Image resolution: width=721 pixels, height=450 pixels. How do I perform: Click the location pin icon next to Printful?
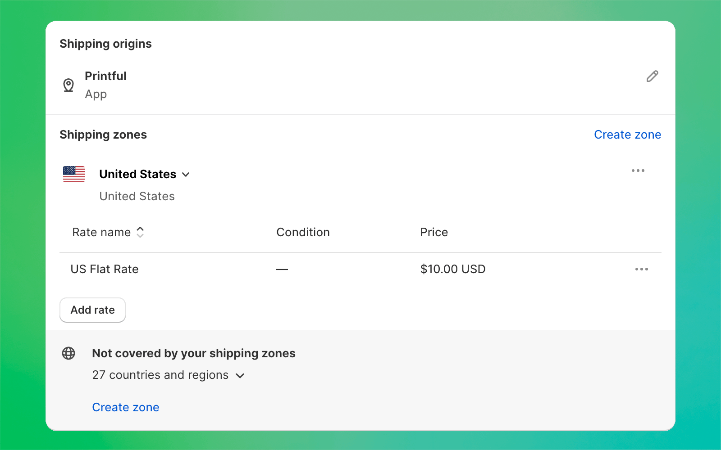point(68,85)
